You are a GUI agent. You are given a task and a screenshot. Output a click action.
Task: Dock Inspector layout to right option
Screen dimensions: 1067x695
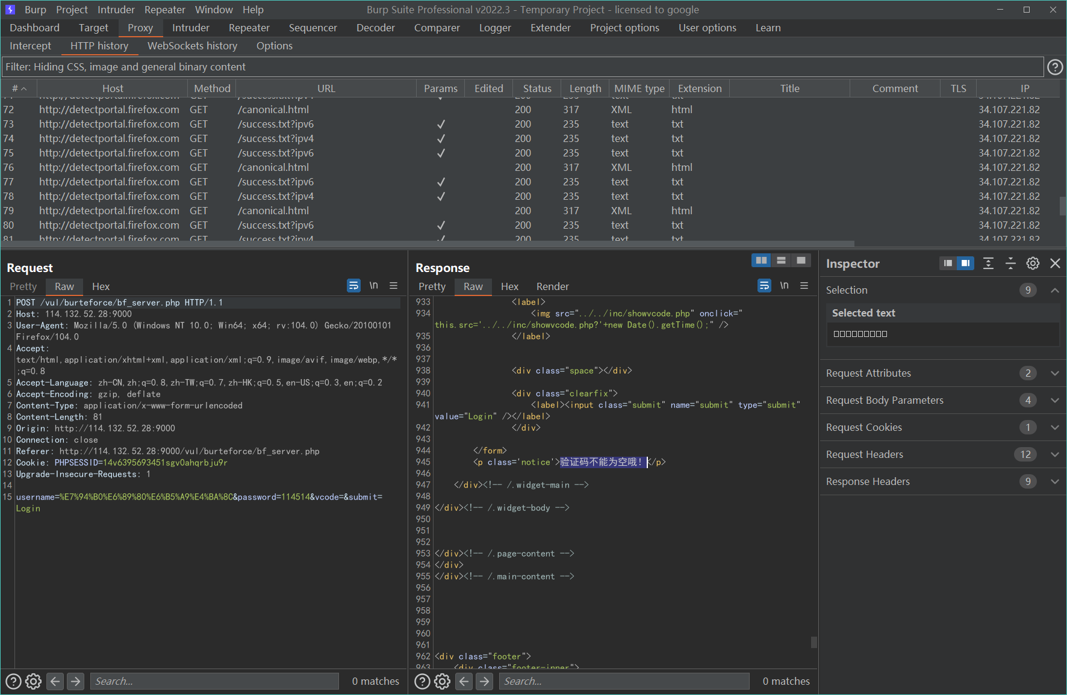point(965,263)
